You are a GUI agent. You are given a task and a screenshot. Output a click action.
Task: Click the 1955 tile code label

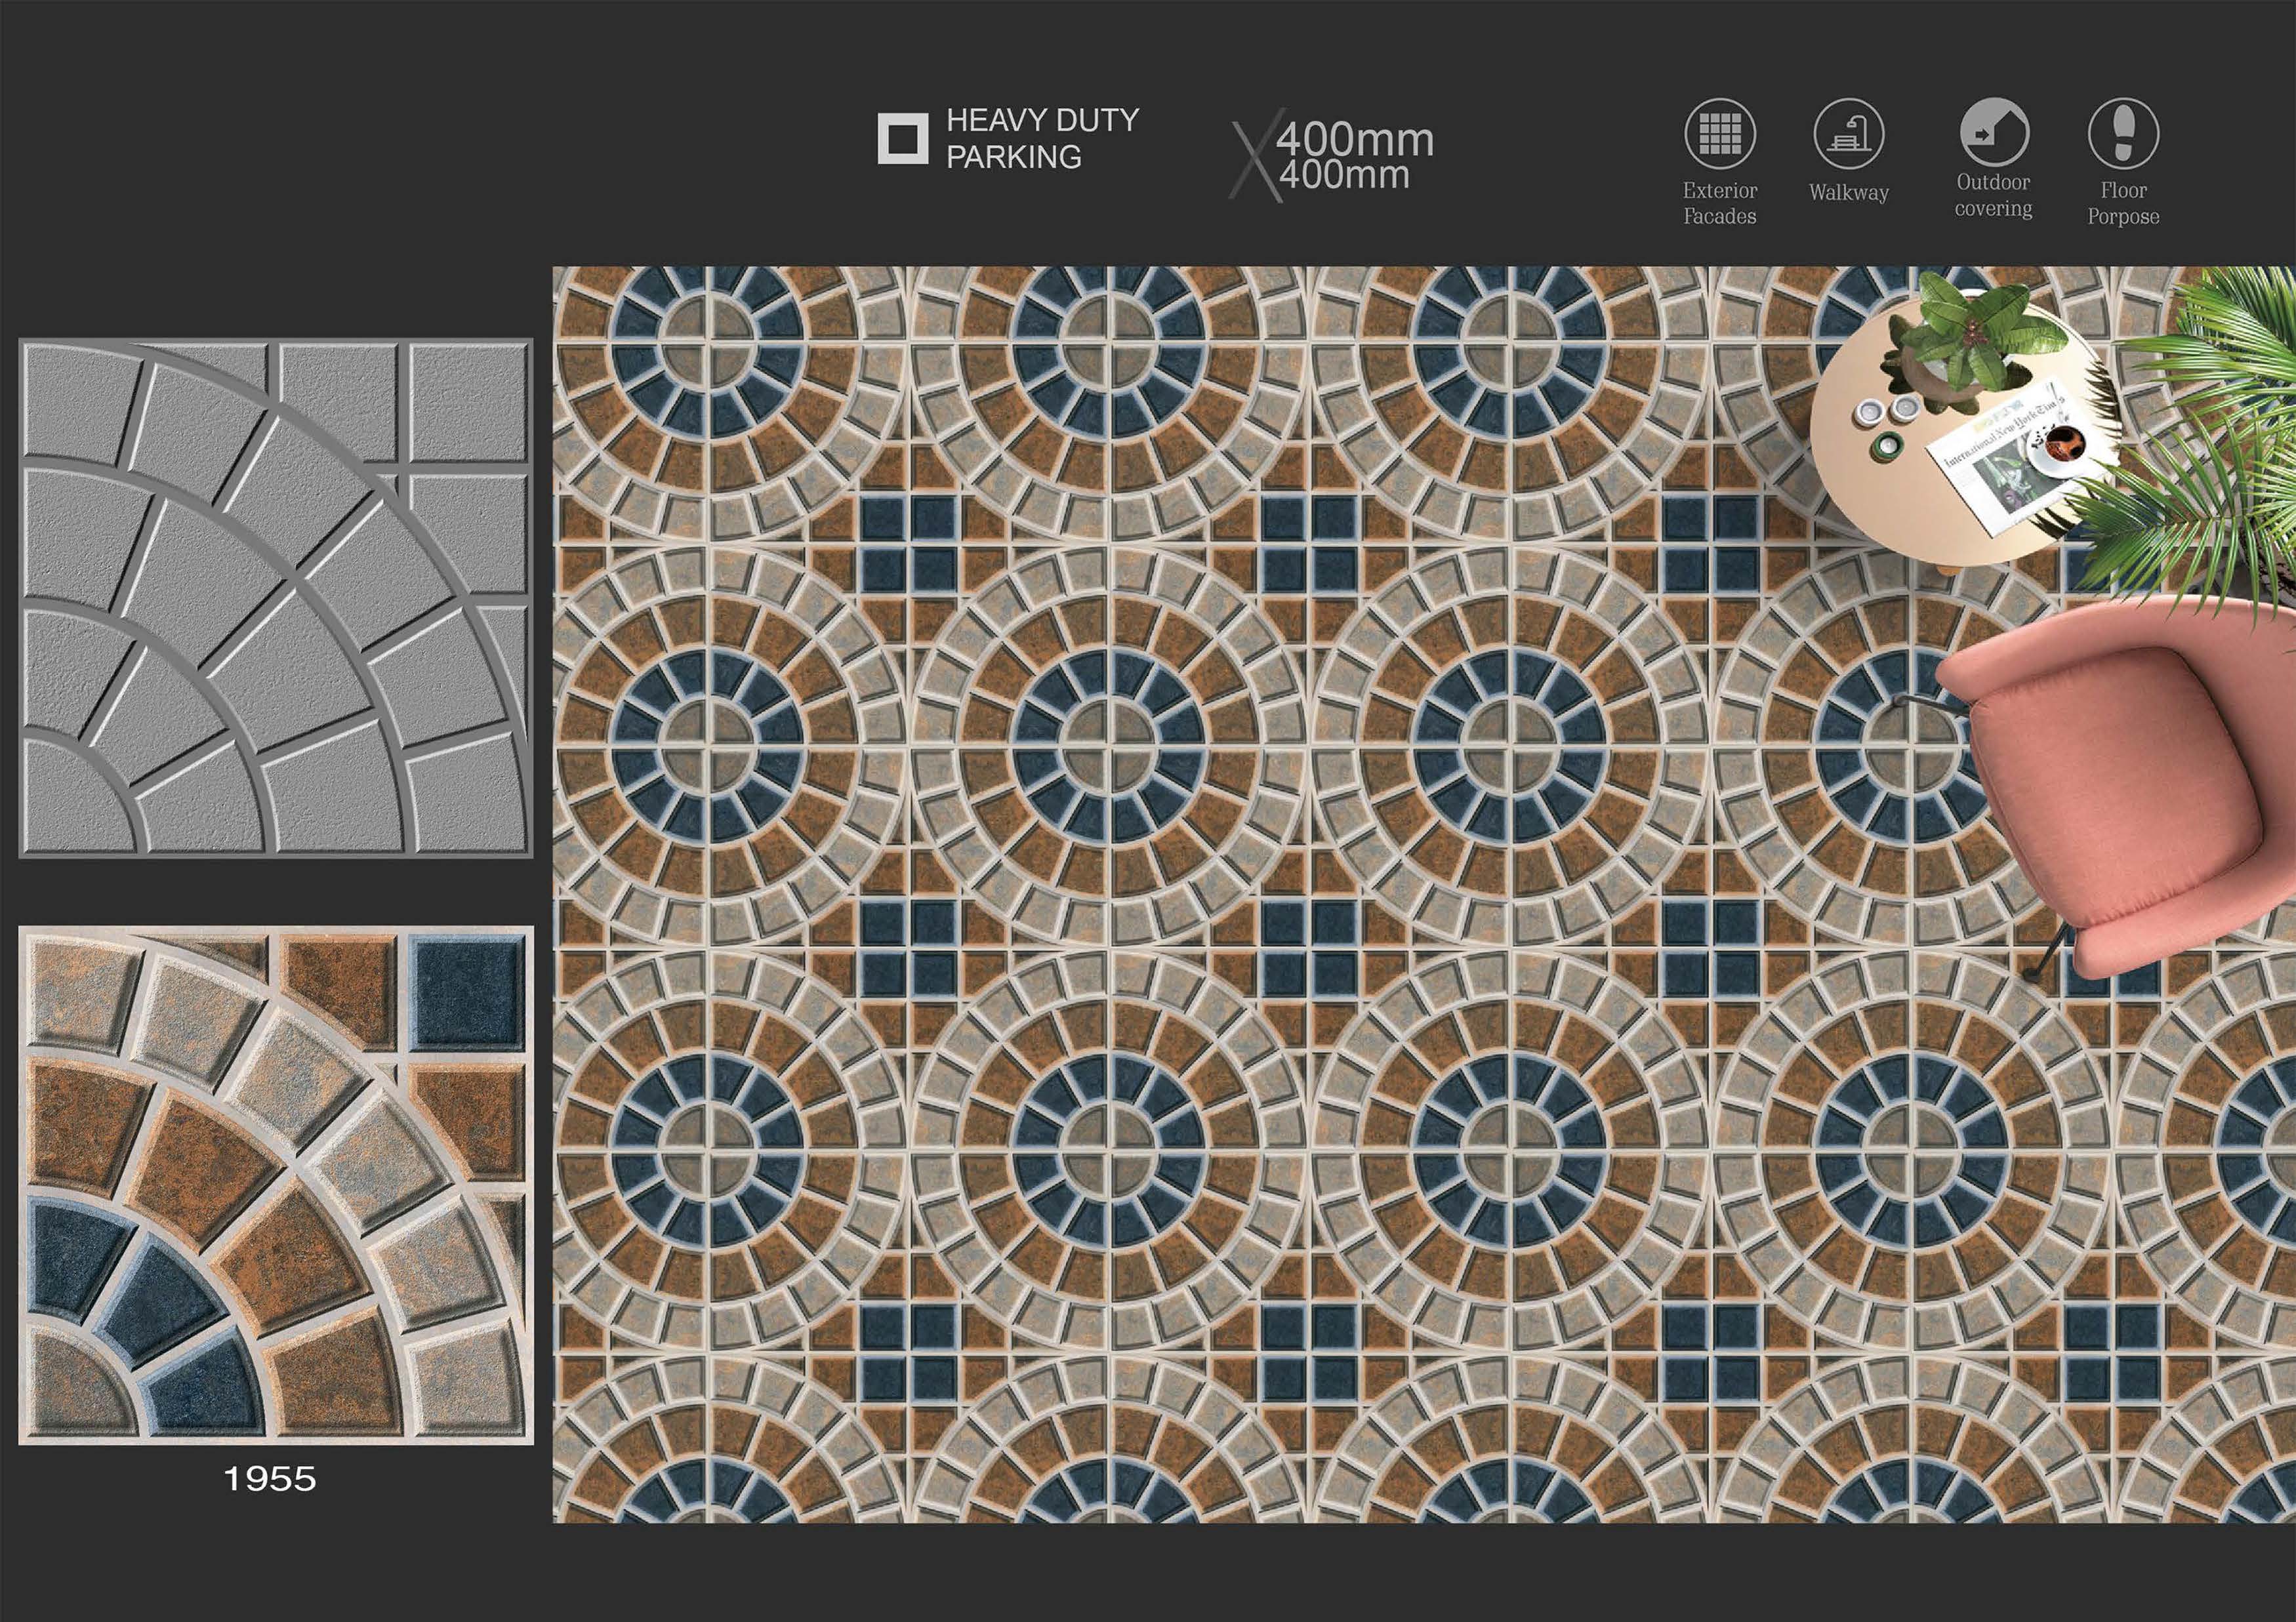pyautogui.click(x=270, y=1479)
